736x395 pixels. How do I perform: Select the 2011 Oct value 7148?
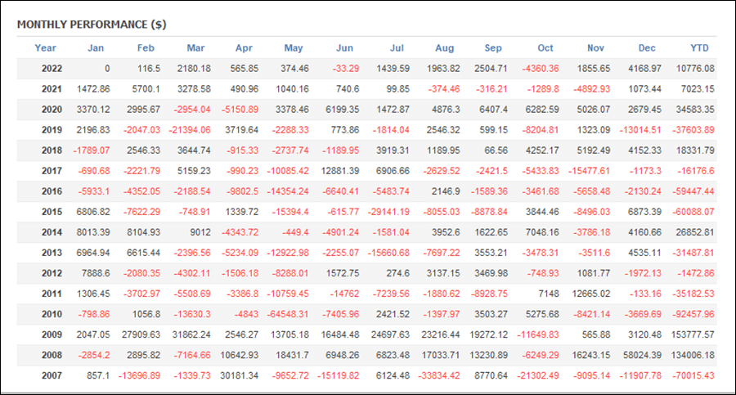549,294
